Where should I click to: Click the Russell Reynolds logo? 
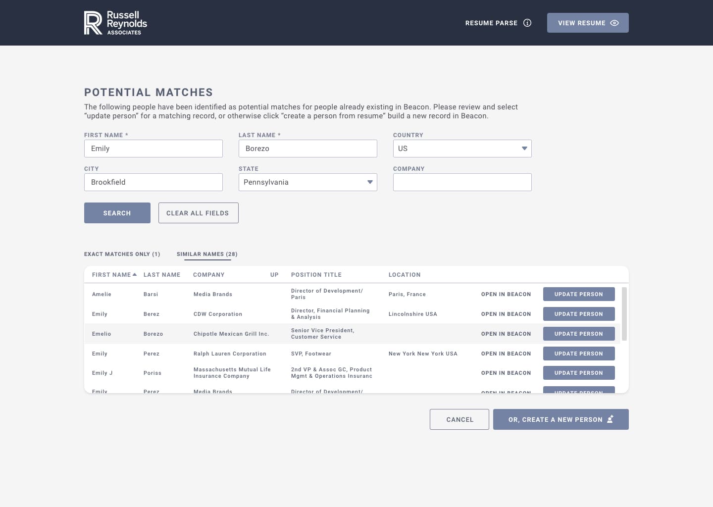[115, 22]
